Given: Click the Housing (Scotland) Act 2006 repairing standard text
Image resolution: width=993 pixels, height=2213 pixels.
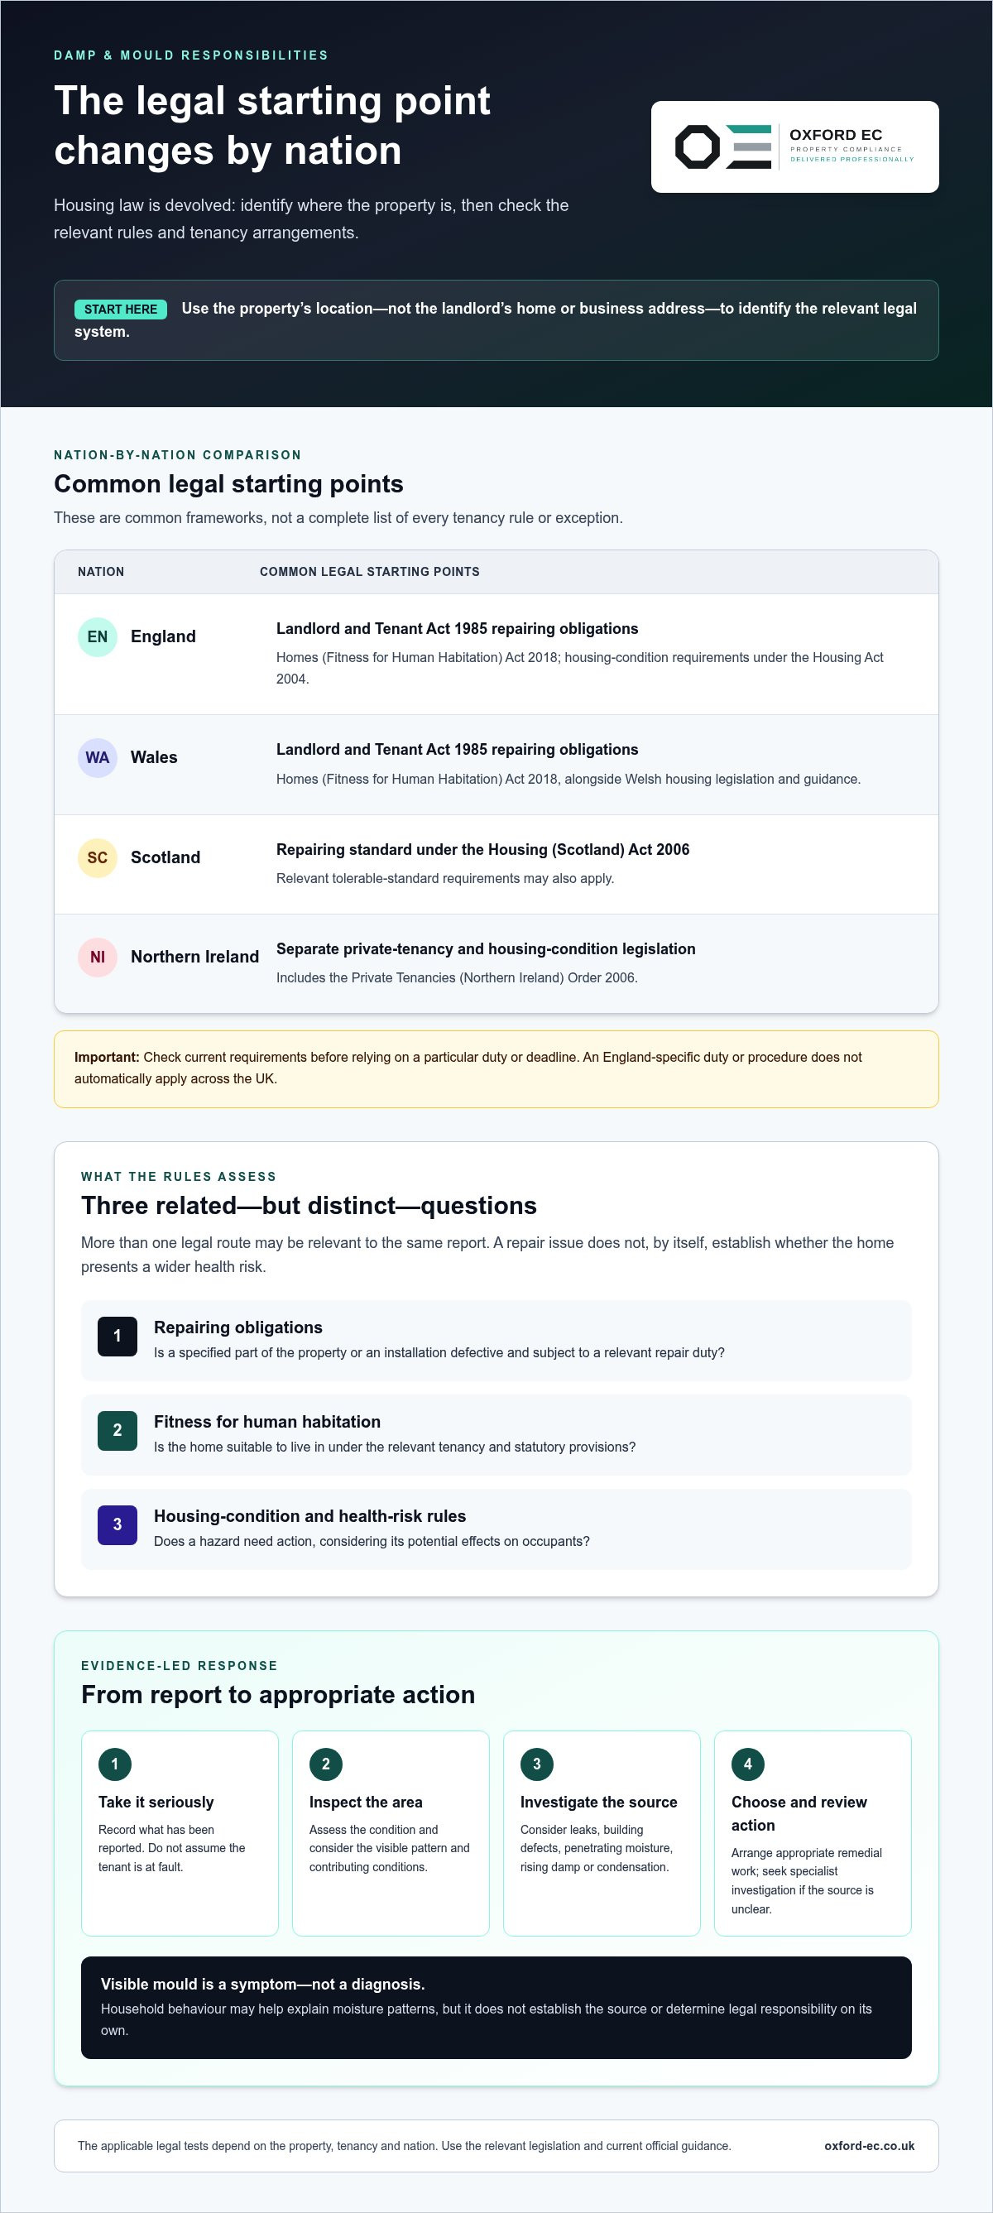Looking at the screenshot, I should click(x=482, y=850).
